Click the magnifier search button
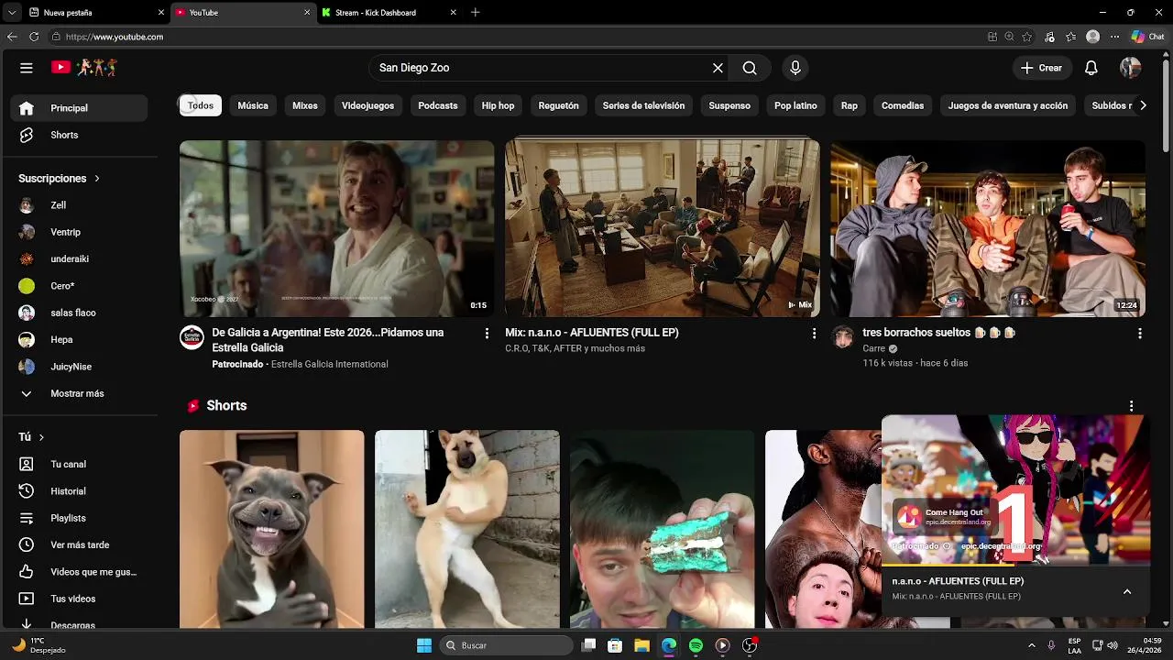The height and width of the screenshot is (660, 1173). (x=750, y=68)
